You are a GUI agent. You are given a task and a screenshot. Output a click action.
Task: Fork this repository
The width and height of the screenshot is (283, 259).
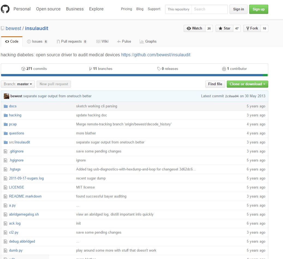pyautogui.click(x=252, y=28)
